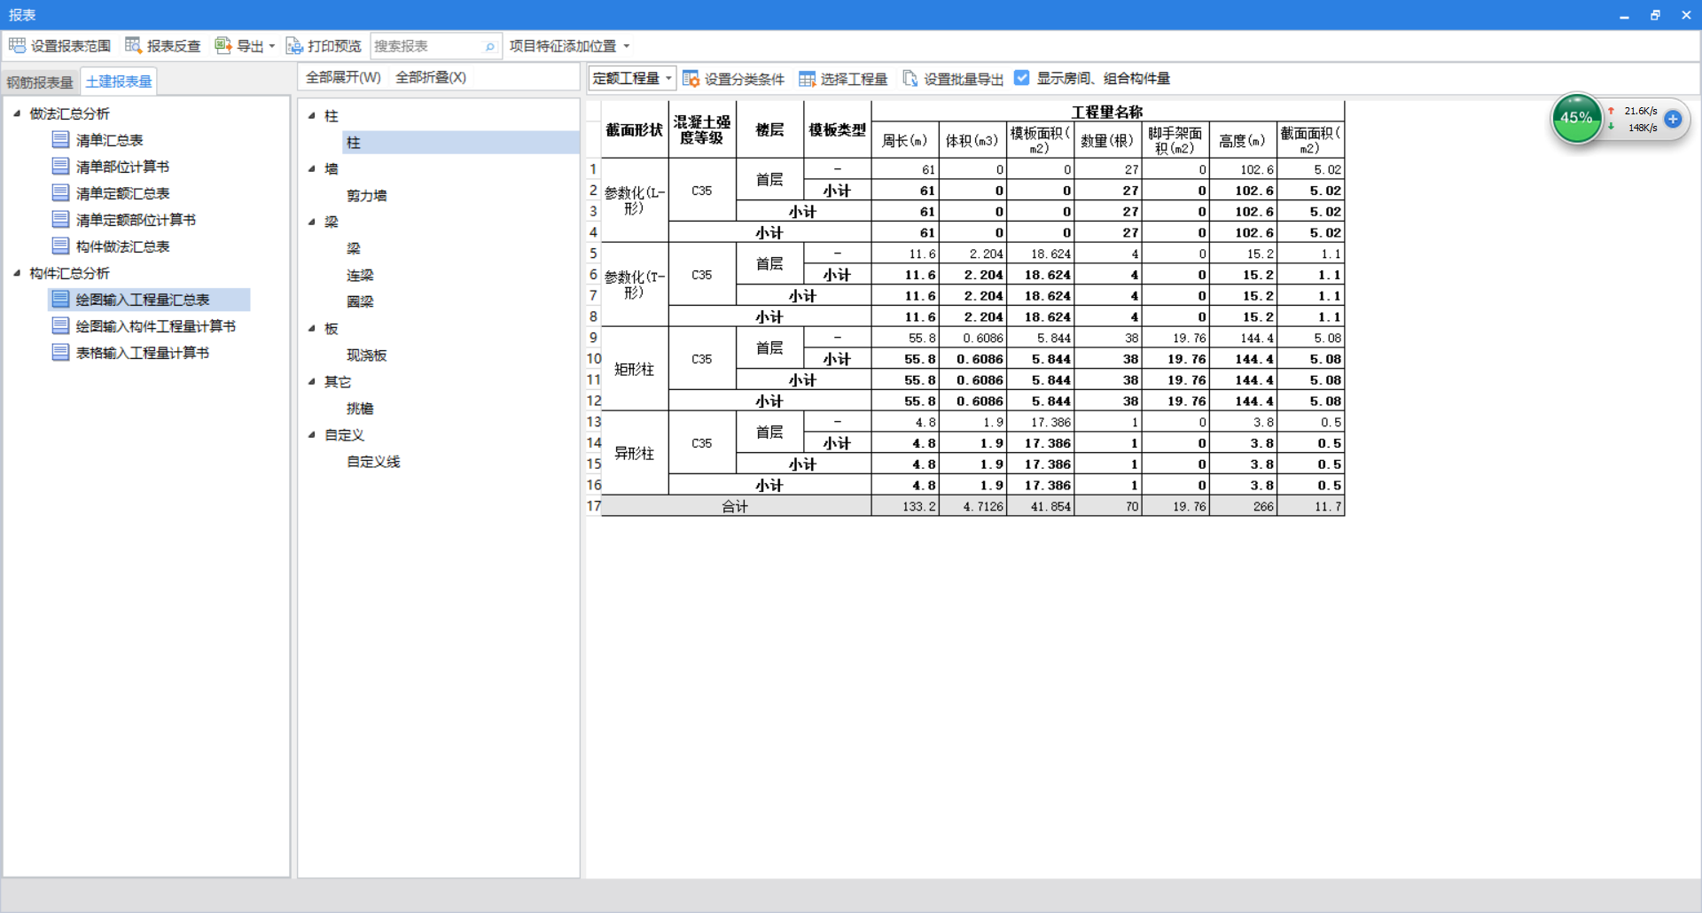The height and width of the screenshot is (913, 1702).
Task: Open the 定额工程量 dropdown
Action: click(x=632, y=78)
